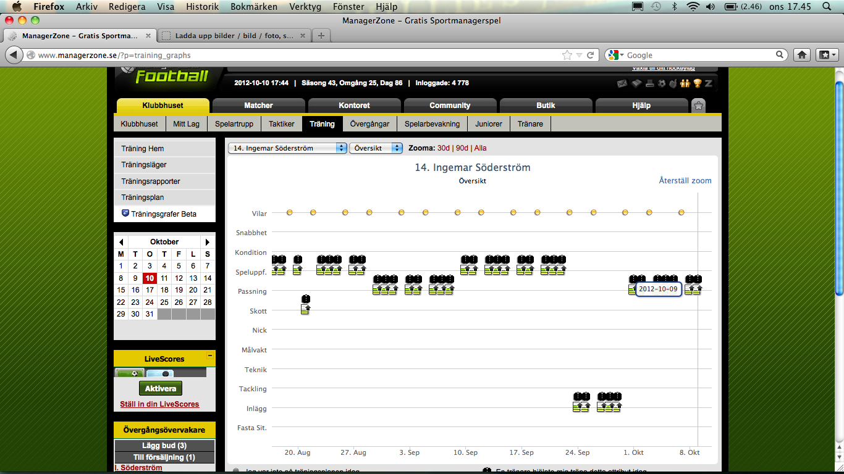Screen dimensions: 844x474
Task: Open the Spelartrupp submenu tab
Action: click(234, 124)
